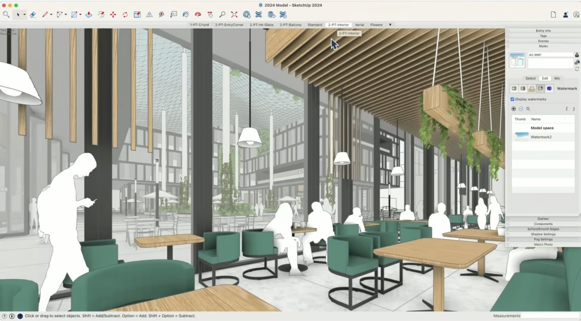
Task: Toggle the Select arrow tool
Action: 18,15
